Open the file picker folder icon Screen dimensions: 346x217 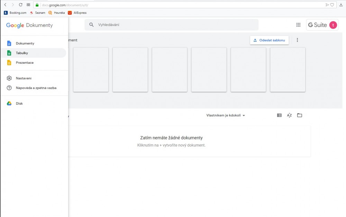coord(300,115)
